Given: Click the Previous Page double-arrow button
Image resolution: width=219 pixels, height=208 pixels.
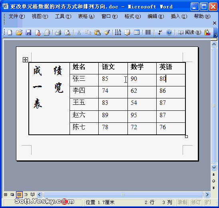Looking at the screenshot, I should [214, 174].
